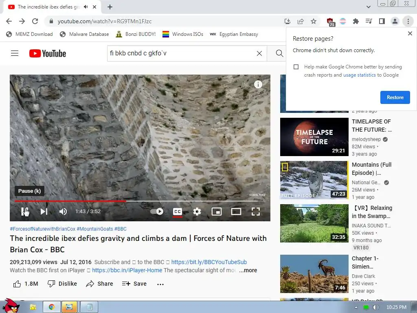The height and width of the screenshot is (313, 417).
Task: Open a new tab with plus button
Action: pos(110,7)
